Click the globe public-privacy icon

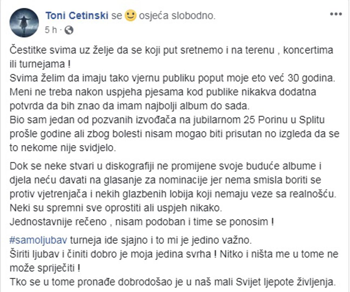(x=69, y=30)
